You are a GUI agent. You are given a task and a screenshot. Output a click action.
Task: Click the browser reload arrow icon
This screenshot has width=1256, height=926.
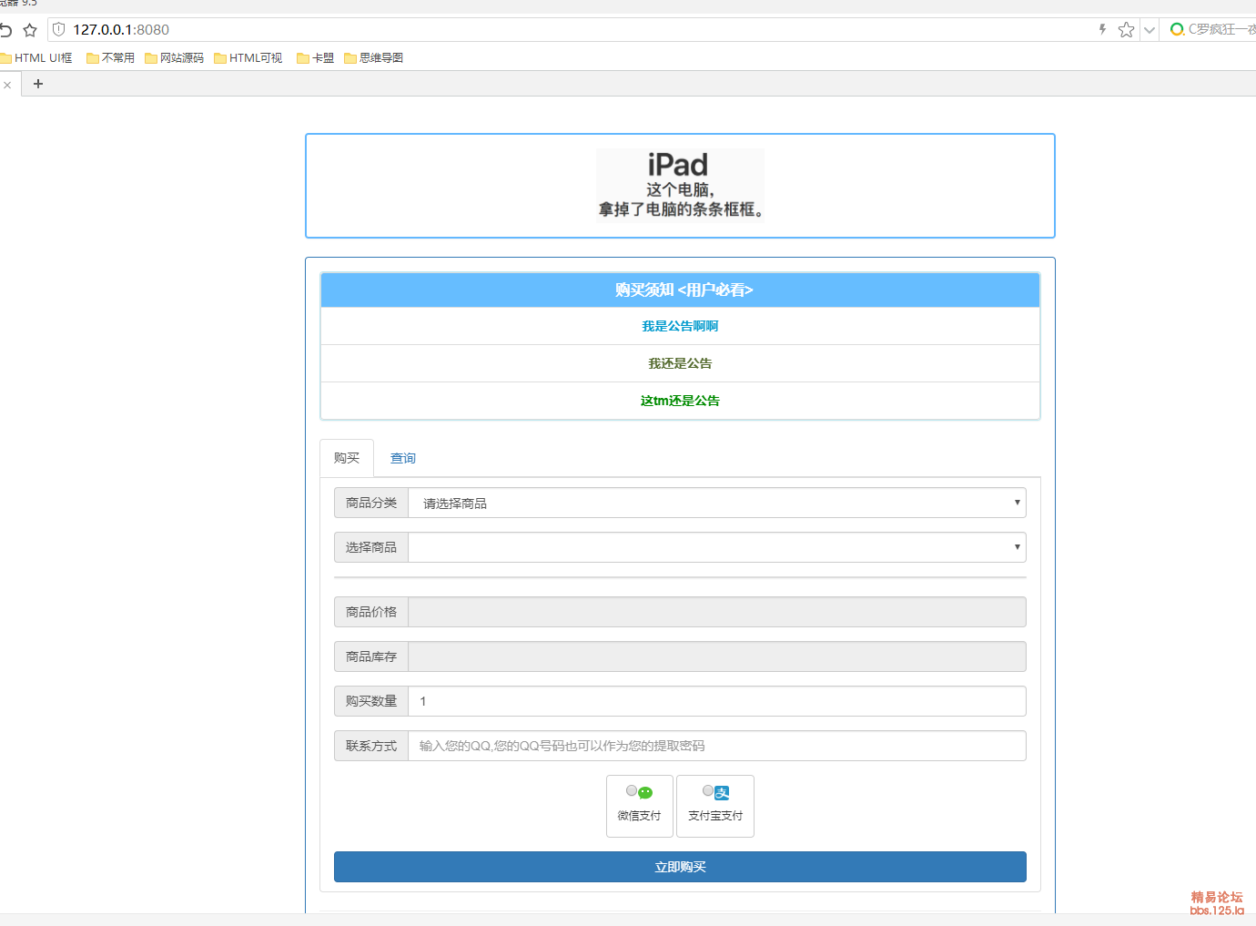5,30
